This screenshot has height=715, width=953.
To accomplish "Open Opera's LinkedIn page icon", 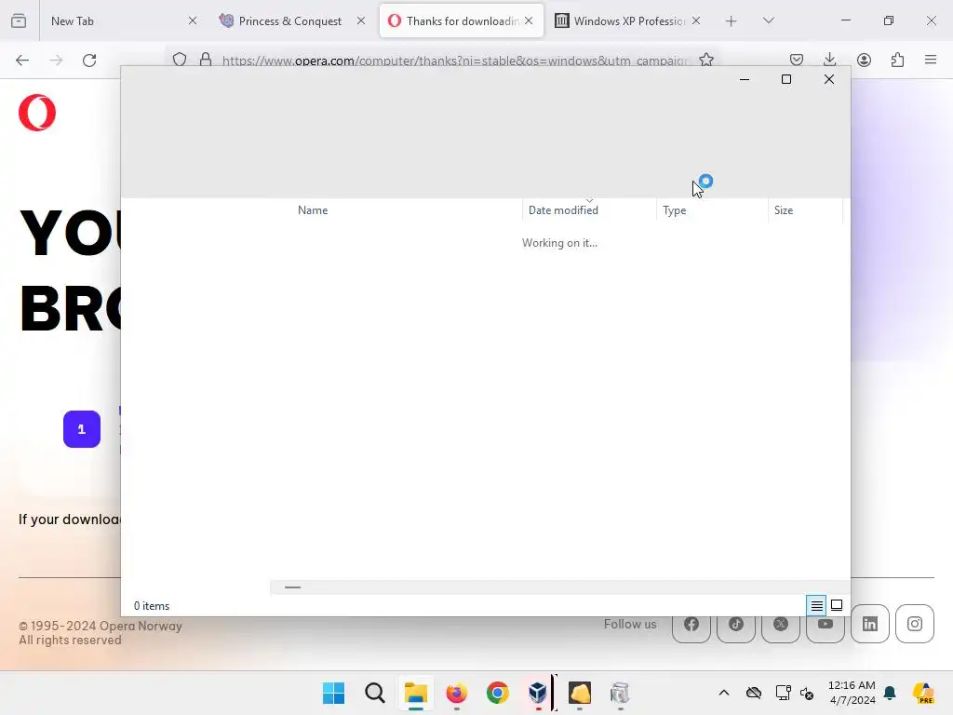I will (870, 624).
